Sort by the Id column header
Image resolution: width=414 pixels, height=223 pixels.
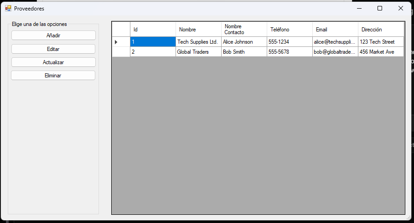(x=153, y=30)
